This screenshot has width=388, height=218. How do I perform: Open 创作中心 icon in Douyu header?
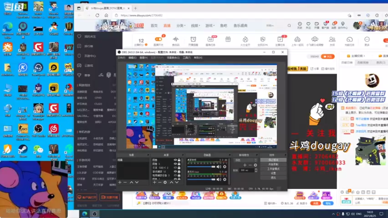tap(343, 25)
